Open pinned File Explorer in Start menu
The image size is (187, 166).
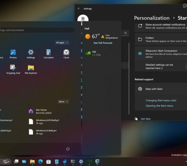31,69
